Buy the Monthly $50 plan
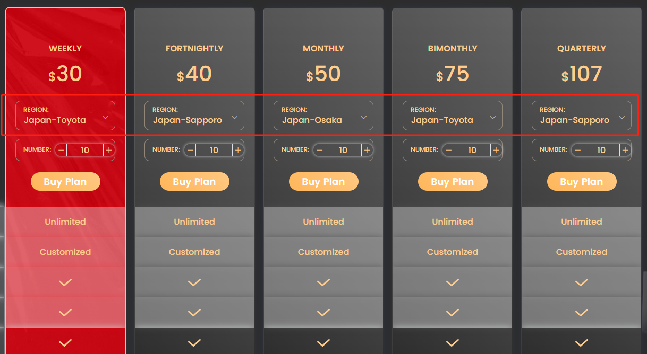This screenshot has width=647, height=354. pos(323,181)
